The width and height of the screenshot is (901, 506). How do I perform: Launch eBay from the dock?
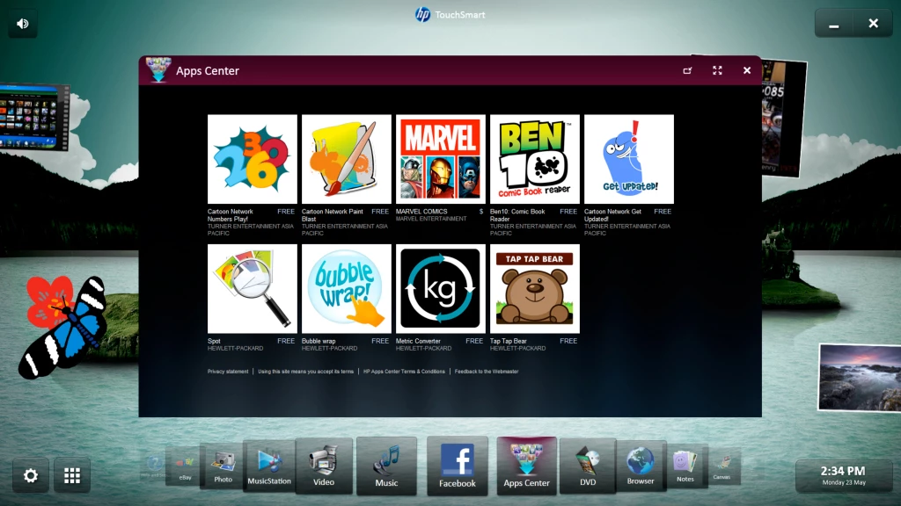coord(185,467)
